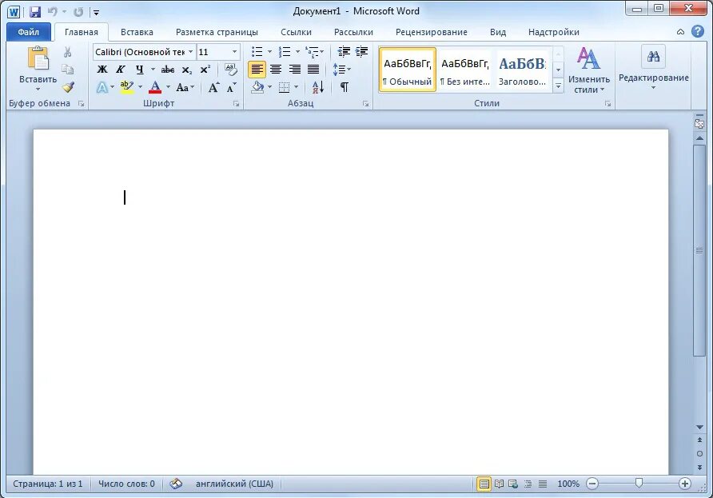Apply yellow text highlight color

coord(126,87)
